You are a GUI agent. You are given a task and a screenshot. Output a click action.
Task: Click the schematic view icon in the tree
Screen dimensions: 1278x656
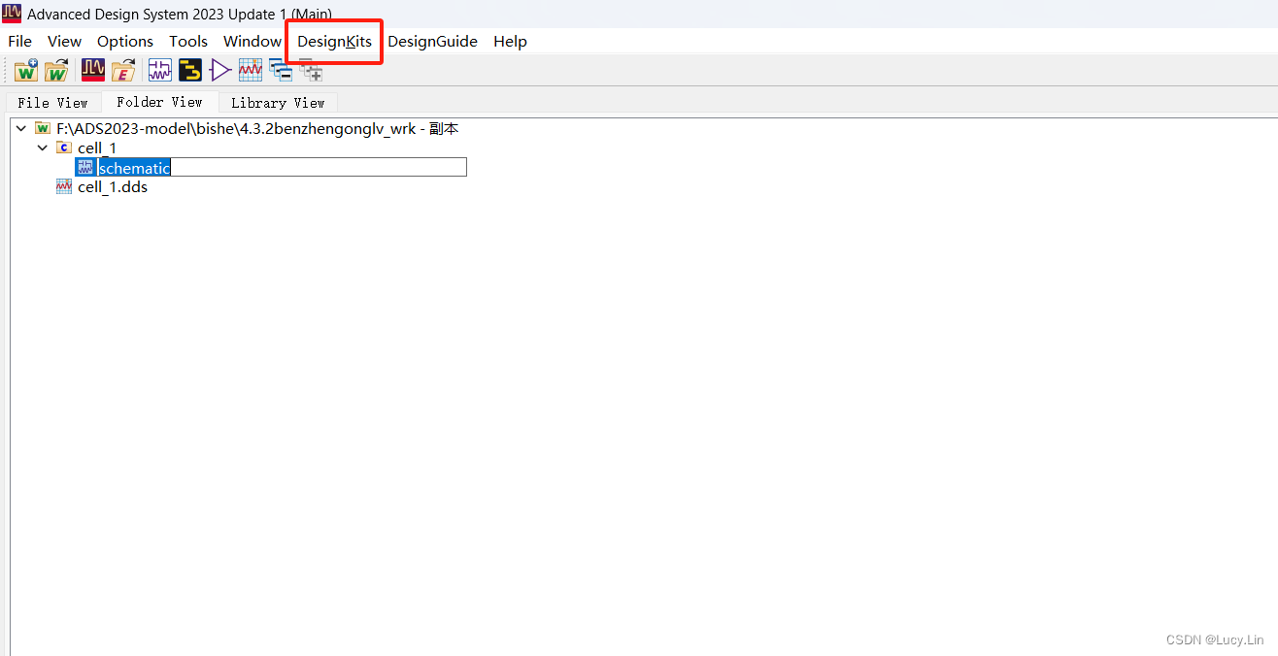85,167
